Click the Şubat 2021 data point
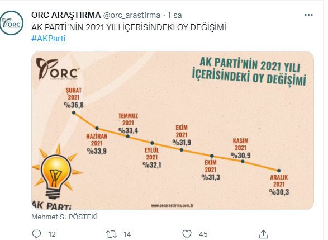The height and width of the screenshot is (240, 328). (74, 112)
